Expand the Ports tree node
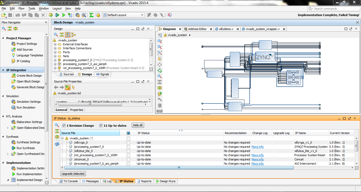The width and height of the screenshot is (361, 192). 55,52
